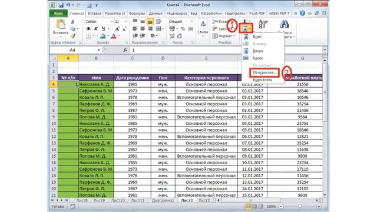Click the Cut scissors icon
This screenshot has height=212, width=377.
72,22
